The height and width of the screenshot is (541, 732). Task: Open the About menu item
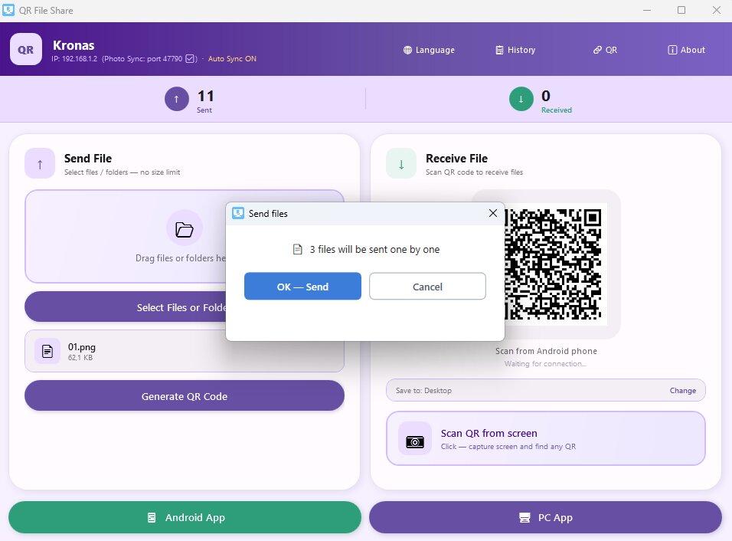686,50
